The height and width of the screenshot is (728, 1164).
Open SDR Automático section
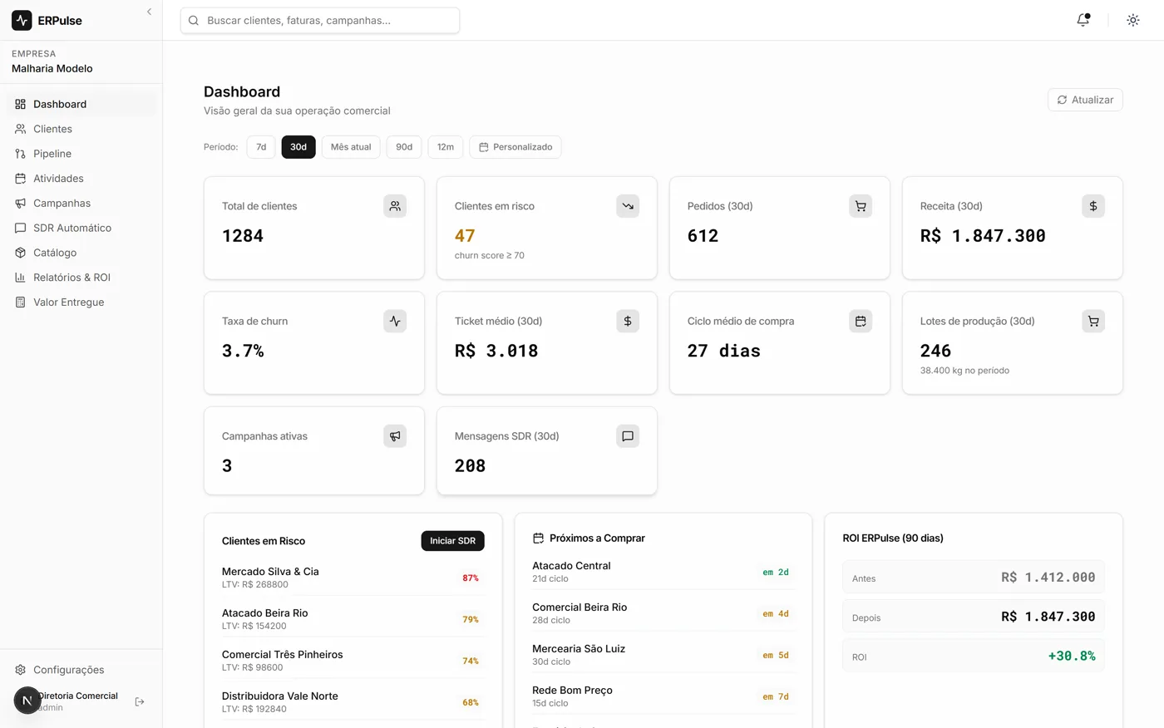click(x=81, y=228)
